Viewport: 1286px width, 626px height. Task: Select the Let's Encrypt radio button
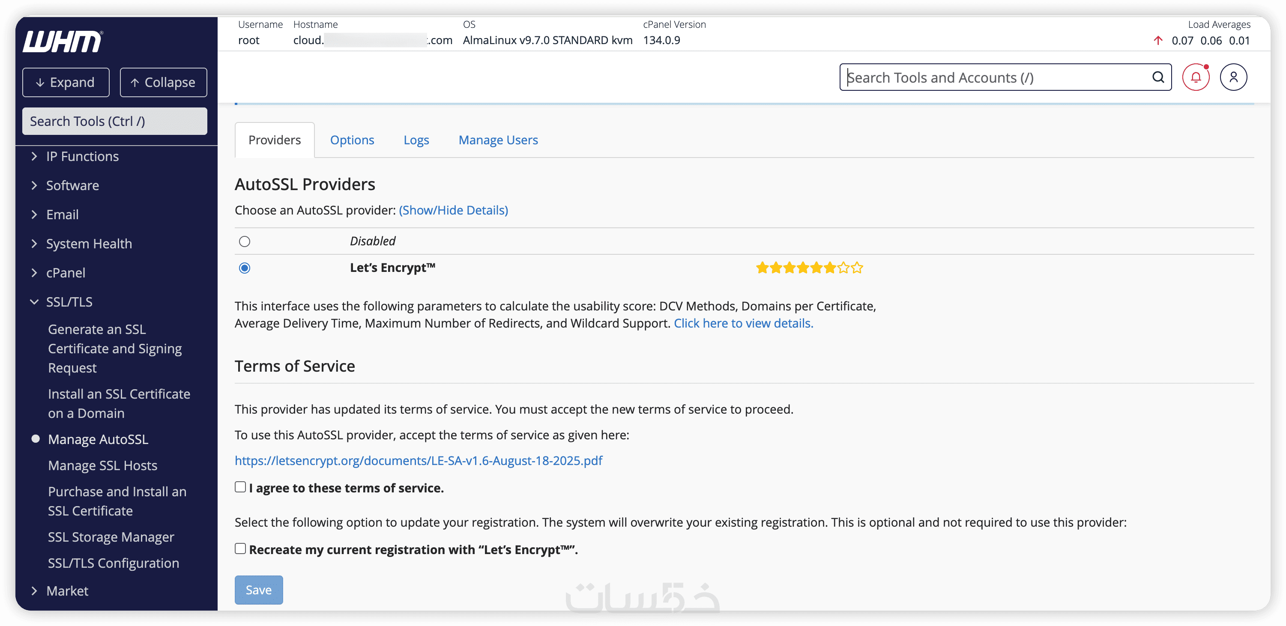coord(244,268)
